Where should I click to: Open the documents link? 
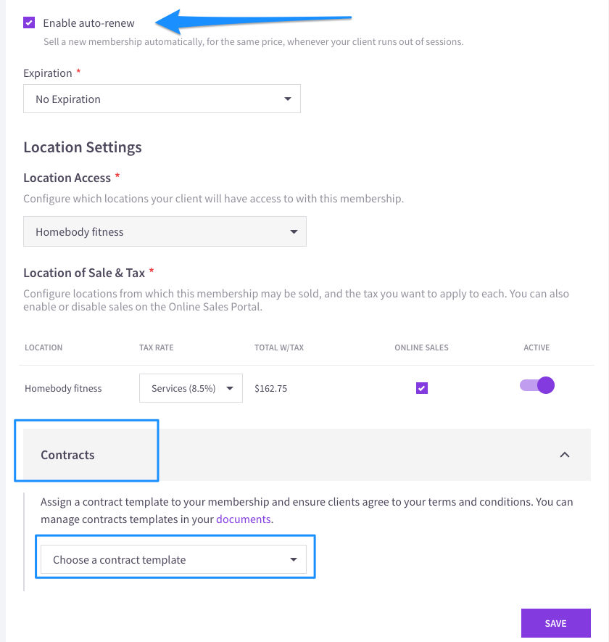pos(243,519)
